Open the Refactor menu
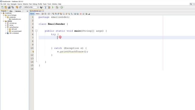This screenshot has width=195, height=110. click(x=26, y=4)
